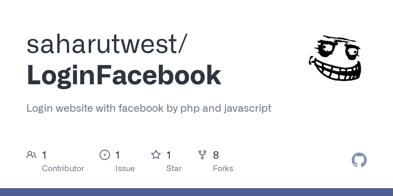The height and width of the screenshot is (196, 393).
Task: Open the troll face avatar image
Action: 335,58
